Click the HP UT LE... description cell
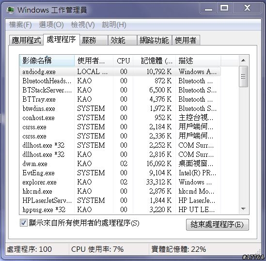 coord(197,210)
